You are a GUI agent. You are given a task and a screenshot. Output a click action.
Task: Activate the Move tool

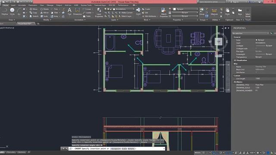coord(34,9)
